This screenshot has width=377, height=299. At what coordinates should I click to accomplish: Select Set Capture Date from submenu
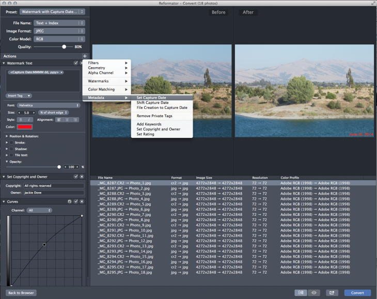pos(151,98)
